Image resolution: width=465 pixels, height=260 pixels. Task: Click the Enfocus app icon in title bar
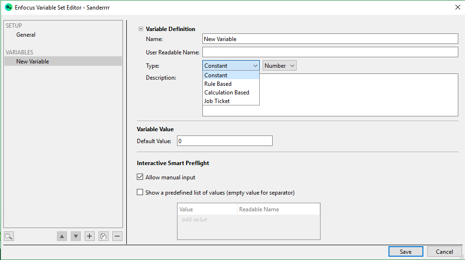point(8,7)
